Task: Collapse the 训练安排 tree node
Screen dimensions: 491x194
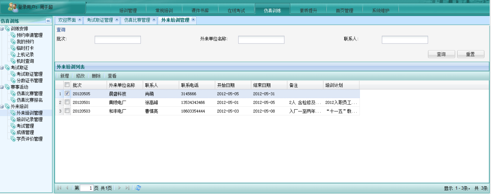Action: coord(2,29)
